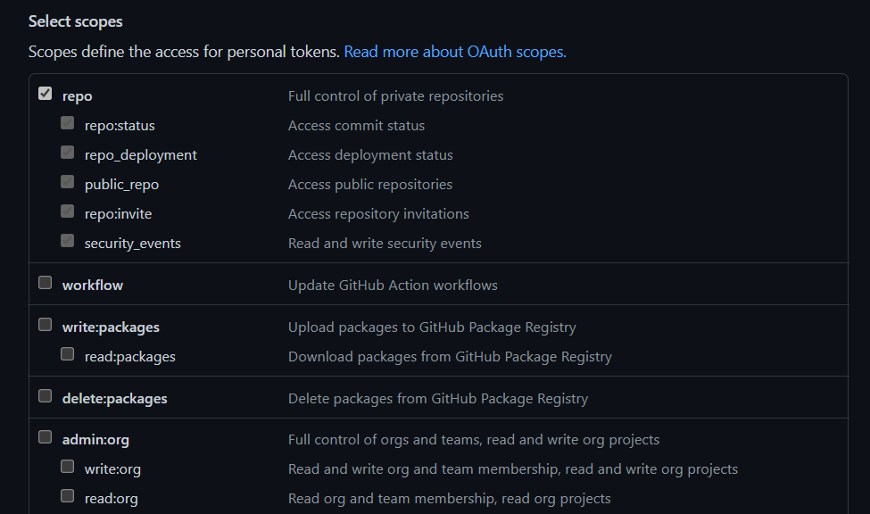The image size is (870, 514).
Task: Check the admin:org scope checkbox
Action: [x=46, y=437]
